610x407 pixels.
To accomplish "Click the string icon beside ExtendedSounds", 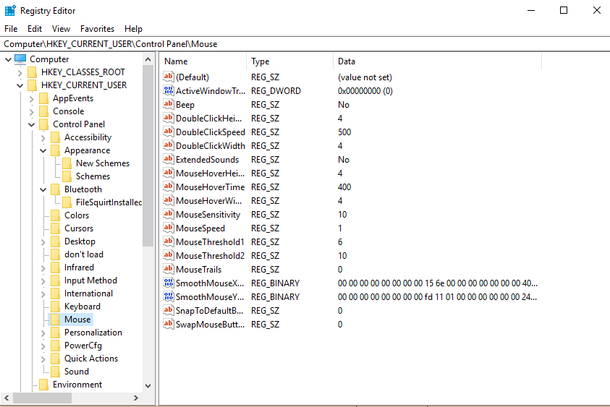I will pyautogui.click(x=169, y=159).
